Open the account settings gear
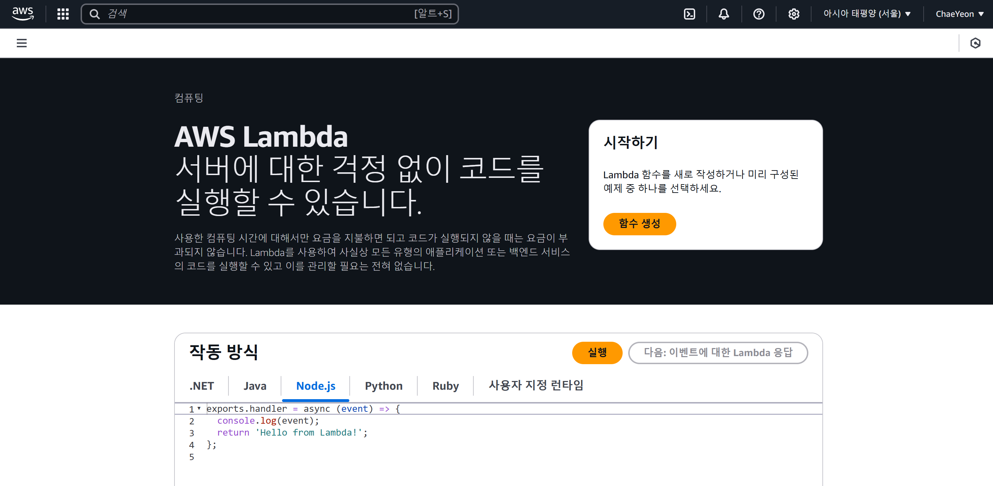993x486 pixels. point(793,13)
